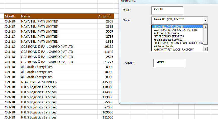
Task: Click the Amount input field showing 16960
Action: [169, 63]
